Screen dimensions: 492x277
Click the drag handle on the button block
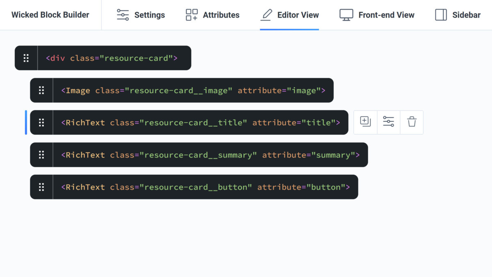click(x=41, y=187)
